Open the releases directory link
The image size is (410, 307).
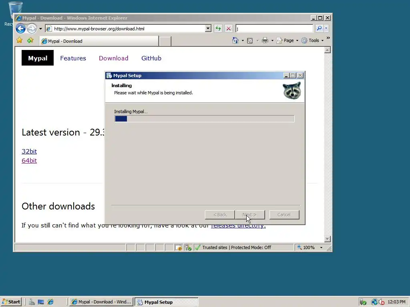[x=238, y=226]
